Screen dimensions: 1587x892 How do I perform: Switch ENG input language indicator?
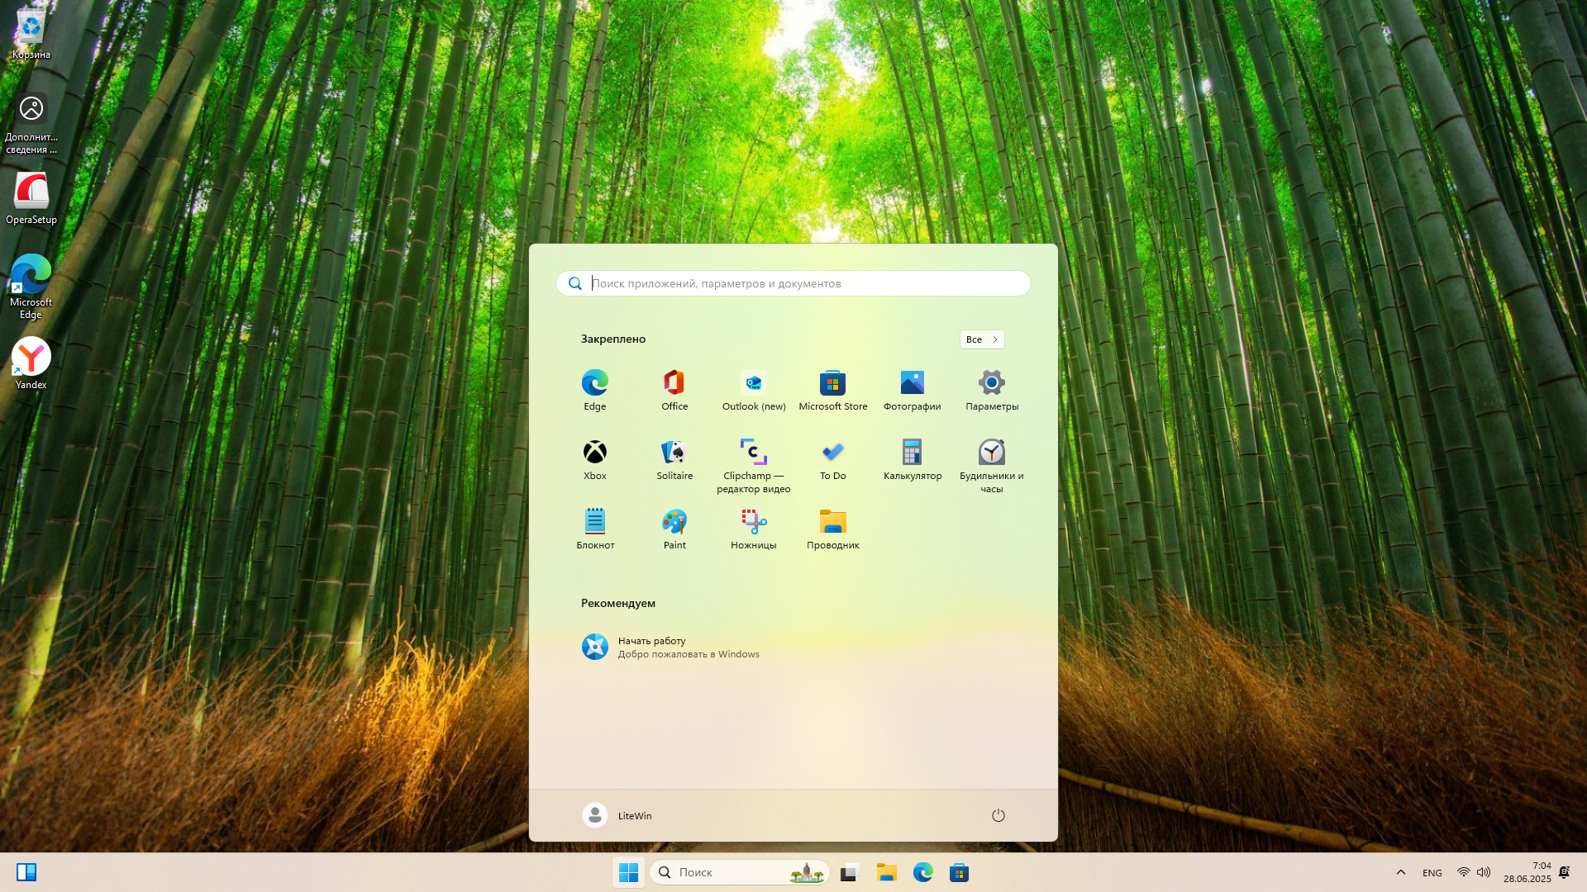(1432, 873)
